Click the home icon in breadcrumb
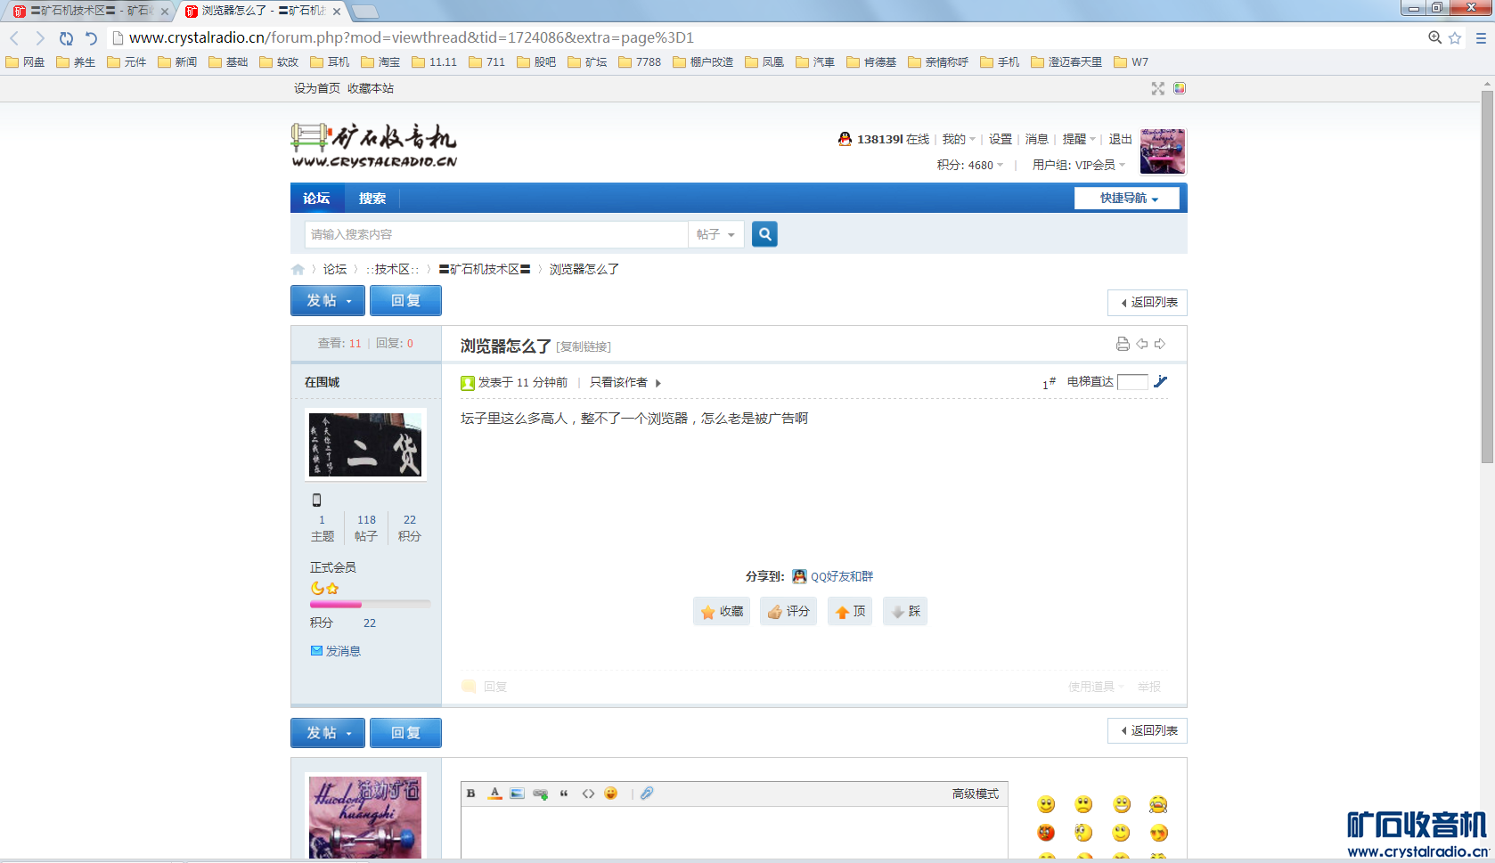The image size is (1495, 863). pos(298,270)
